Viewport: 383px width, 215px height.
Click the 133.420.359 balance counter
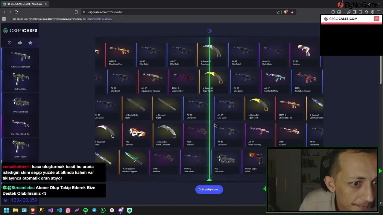(24, 200)
